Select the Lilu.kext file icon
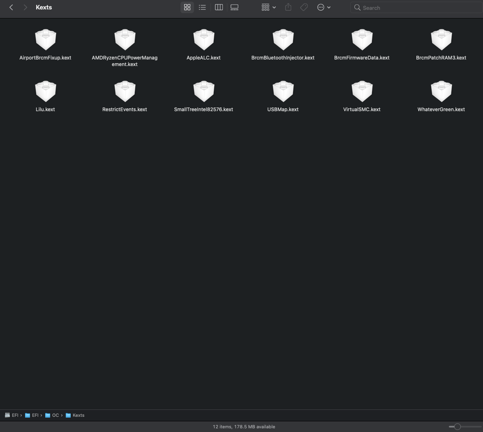Screen dimensions: 483x432 (45, 91)
